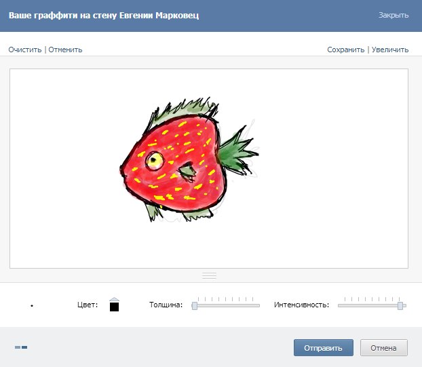Click the Интенсивность label
422x367 pixels.
click(x=301, y=305)
